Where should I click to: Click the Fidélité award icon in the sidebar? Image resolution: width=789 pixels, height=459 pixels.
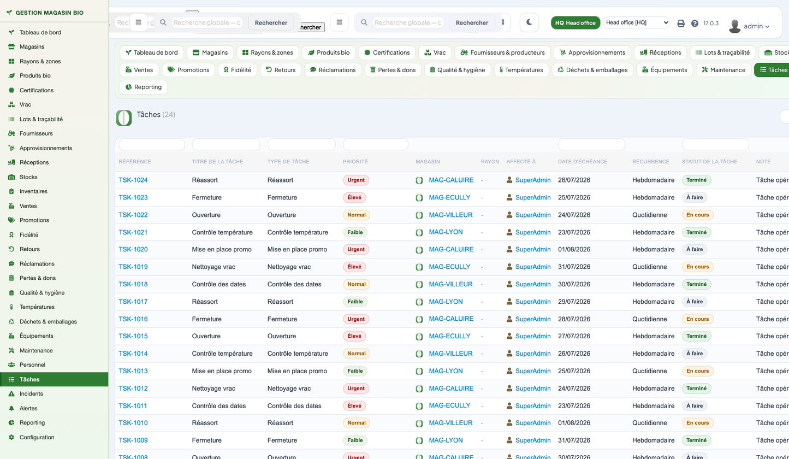(x=11, y=235)
